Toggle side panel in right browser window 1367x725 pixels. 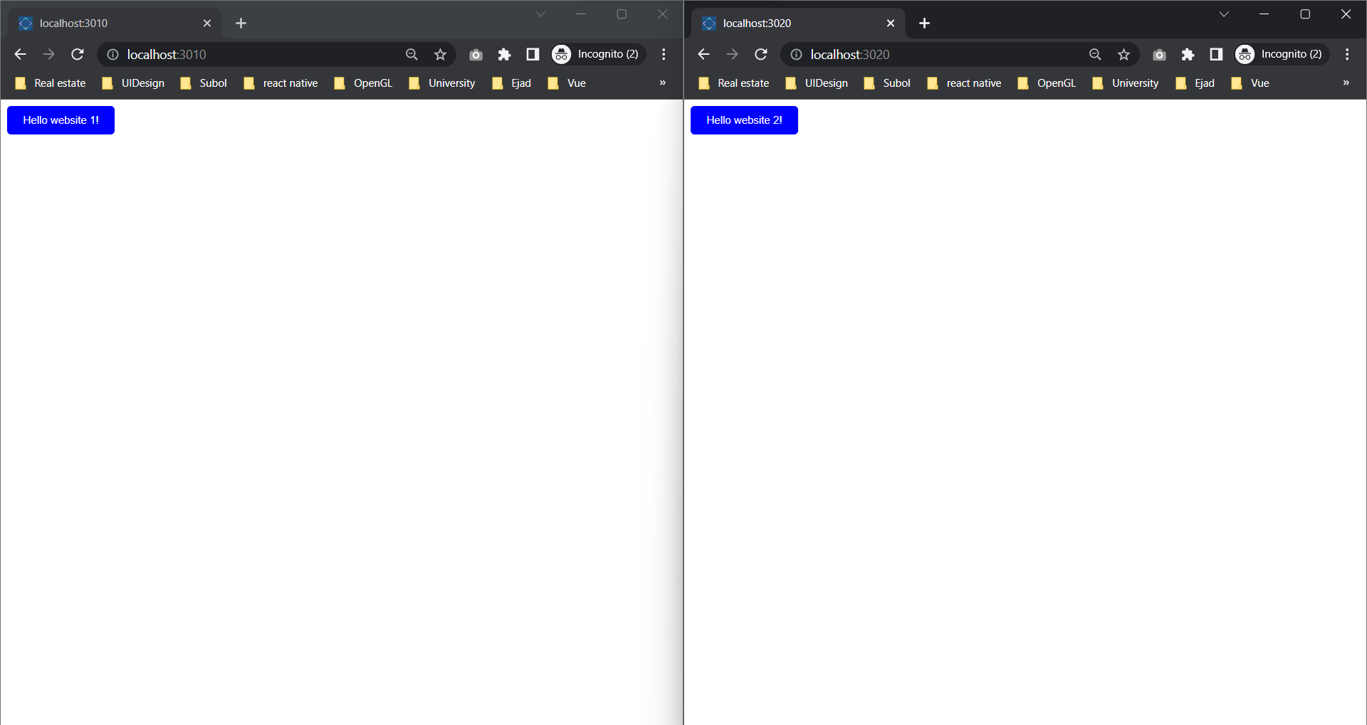click(x=1216, y=54)
